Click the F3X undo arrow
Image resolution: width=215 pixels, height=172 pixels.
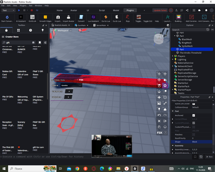click(x=159, y=115)
